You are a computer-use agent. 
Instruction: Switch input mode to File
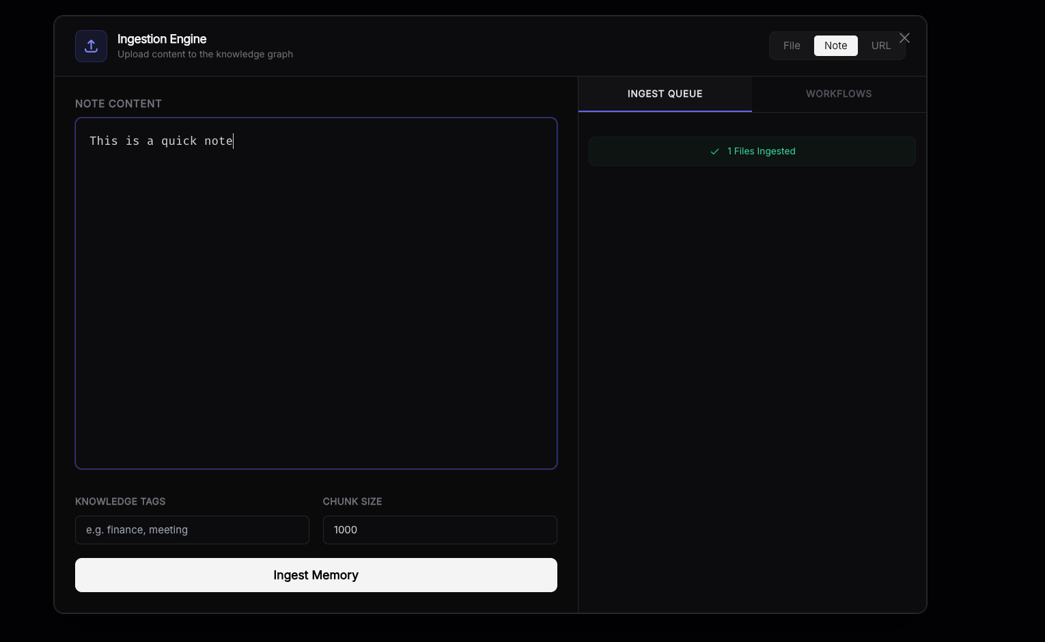coord(792,46)
